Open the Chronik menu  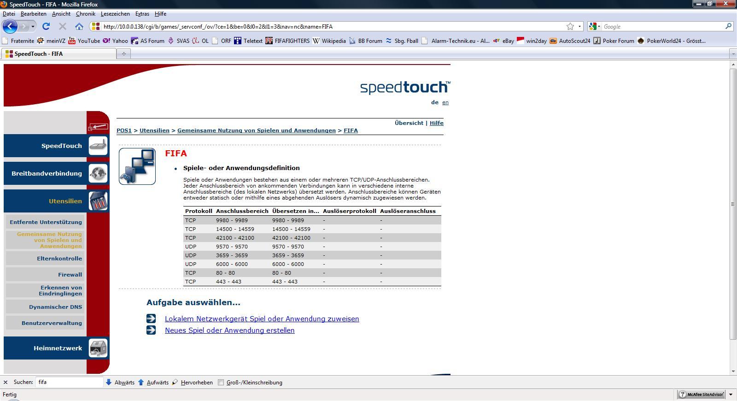pyautogui.click(x=85, y=14)
